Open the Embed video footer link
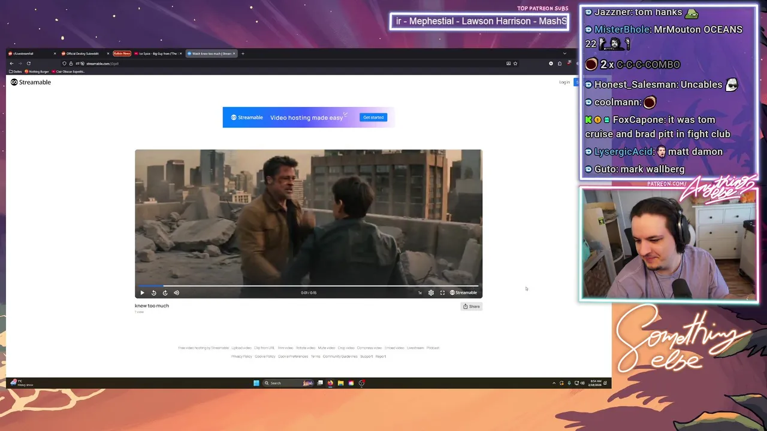Image resolution: width=767 pixels, height=431 pixels. coord(394,348)
